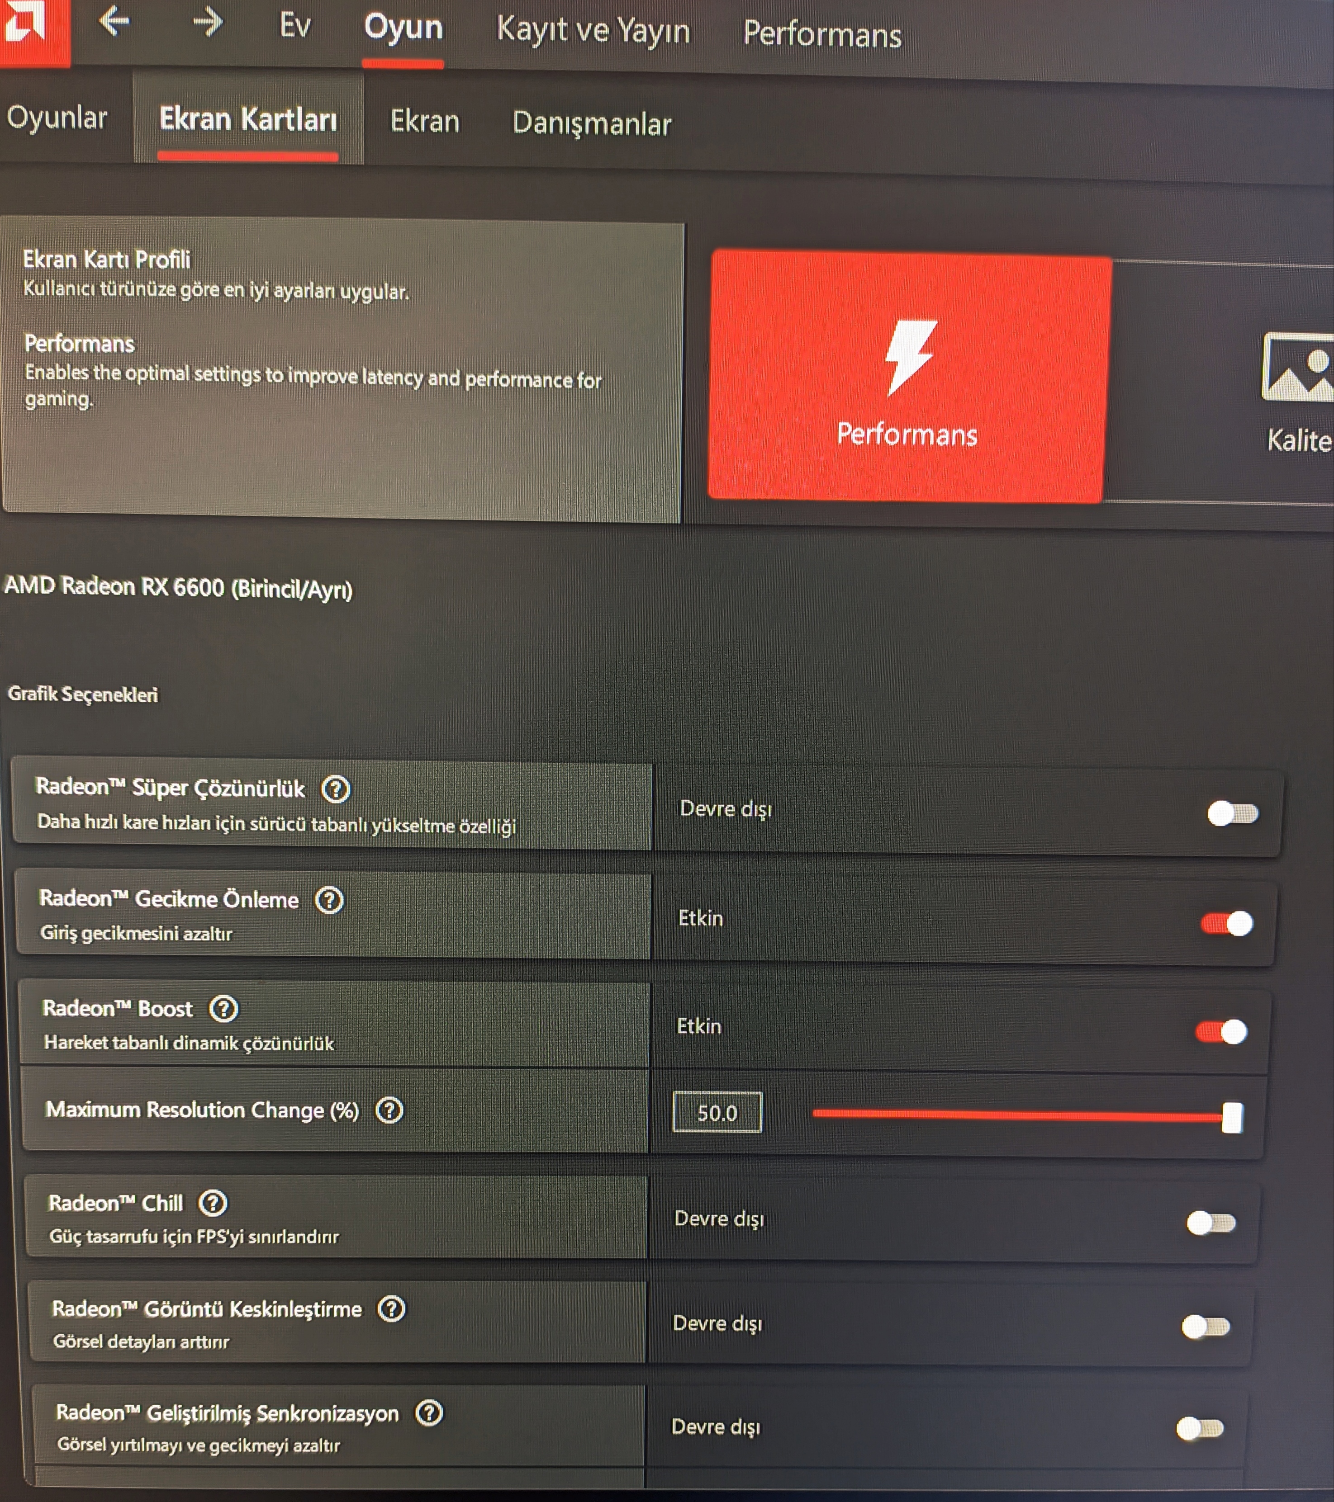
Task: Choose the Kalite profile tile label
Action: [x=1300, y=442]
